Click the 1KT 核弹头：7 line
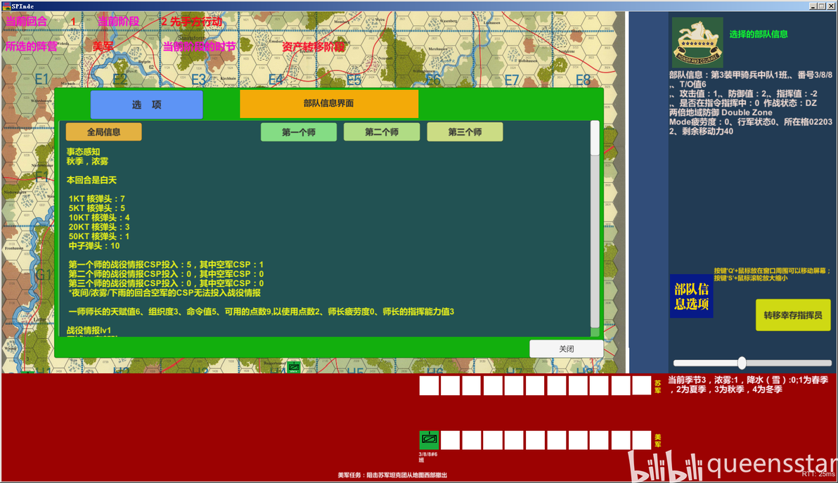 97,199
